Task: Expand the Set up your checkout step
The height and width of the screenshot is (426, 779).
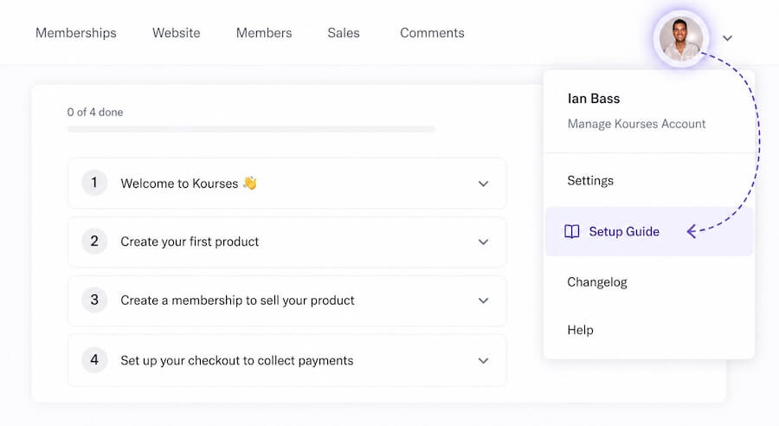Action: click(x=483, y=360)
